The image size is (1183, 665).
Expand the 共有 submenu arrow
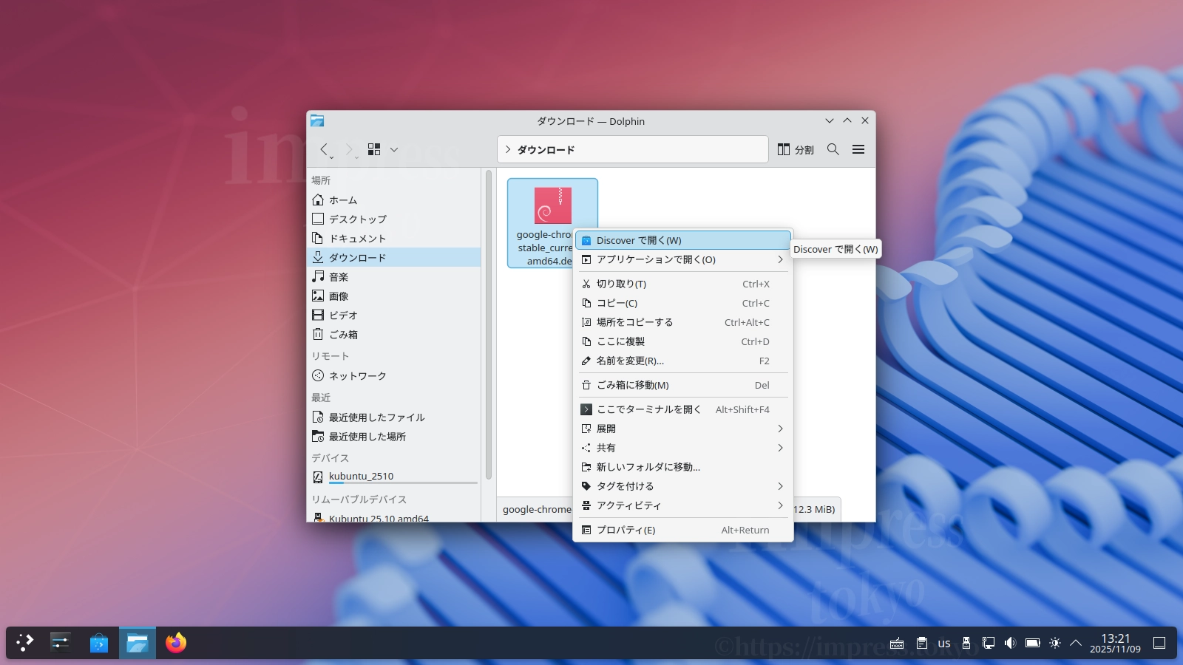pos(780,448)
